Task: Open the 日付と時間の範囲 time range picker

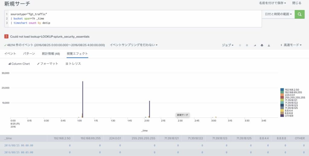Action: coord(278,14)
